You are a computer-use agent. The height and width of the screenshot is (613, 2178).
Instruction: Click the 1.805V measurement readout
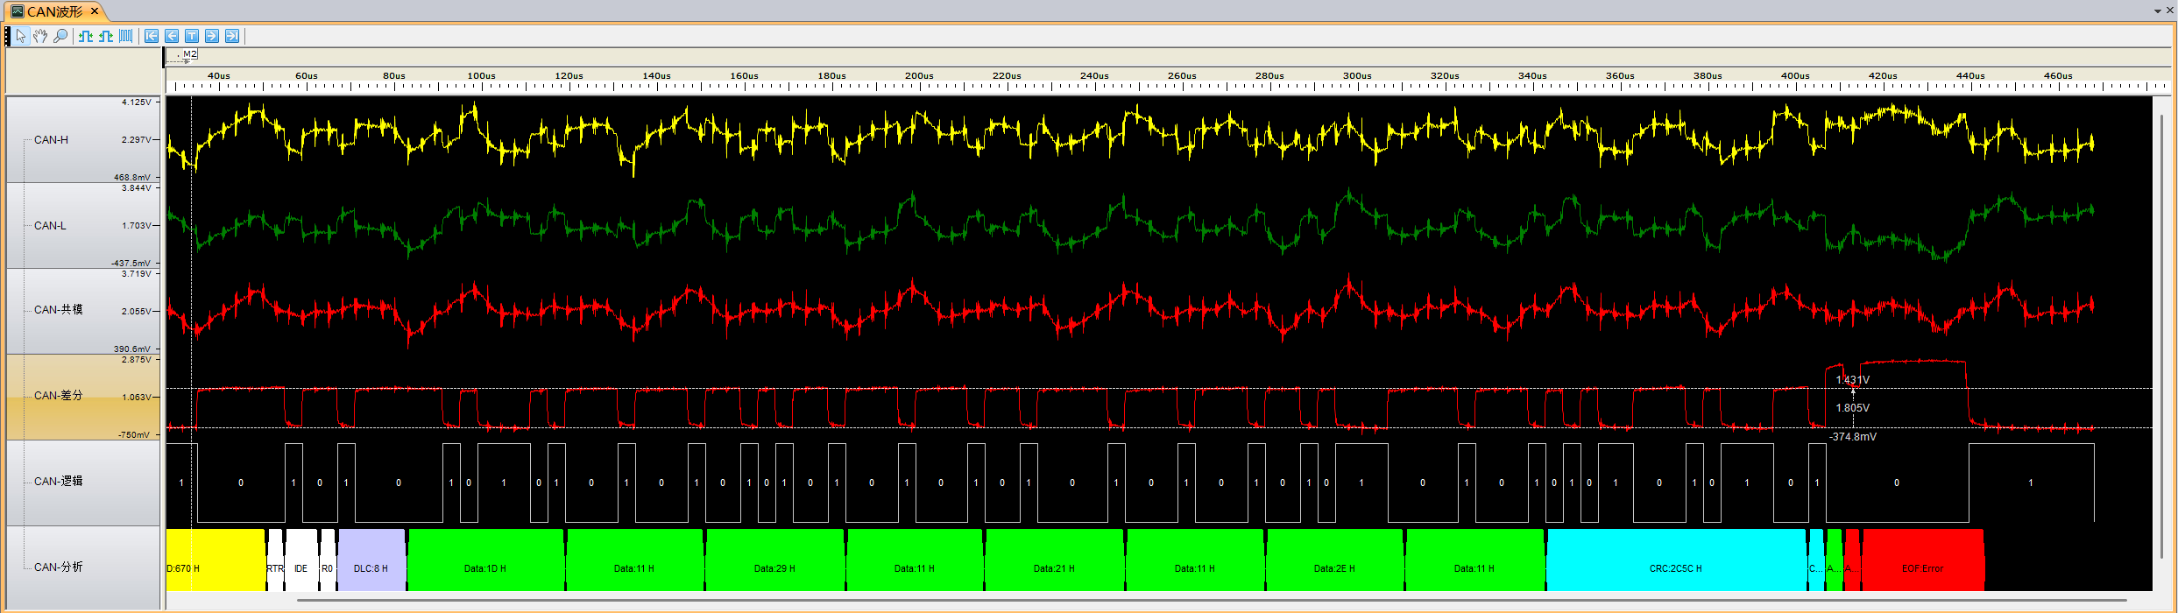point(1853,408)
